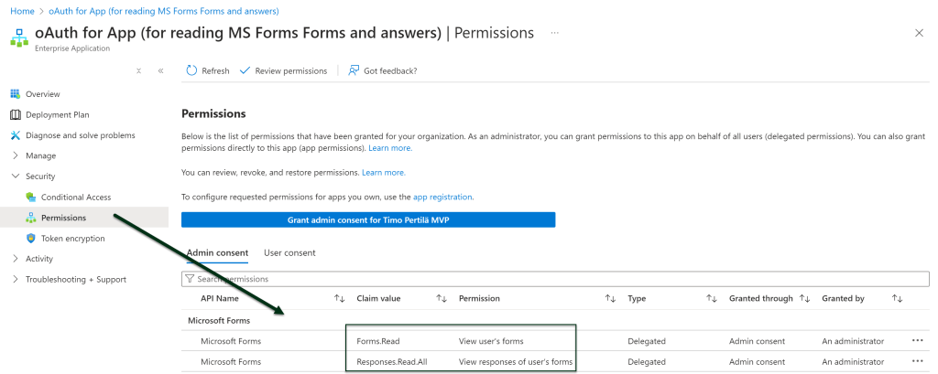Click the Refresh icon in toolbar
Image resolution: width=938 pixels, height=374 pixels.
pyautogui.click(x=191, y=70)
